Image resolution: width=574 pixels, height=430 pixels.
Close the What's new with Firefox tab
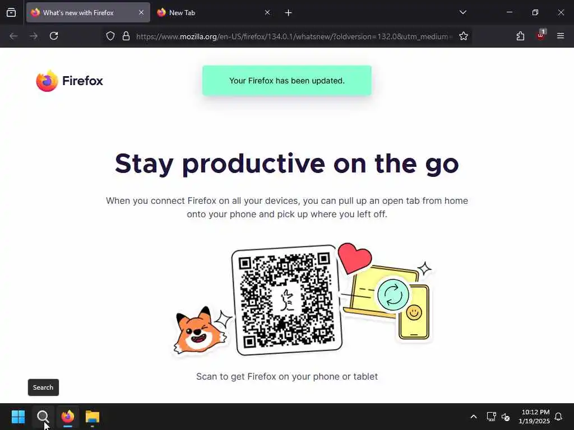pyautogui.click(x=141, y=12)
